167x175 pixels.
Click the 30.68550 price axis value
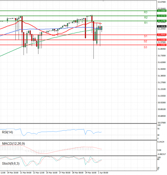pos(162,116)
